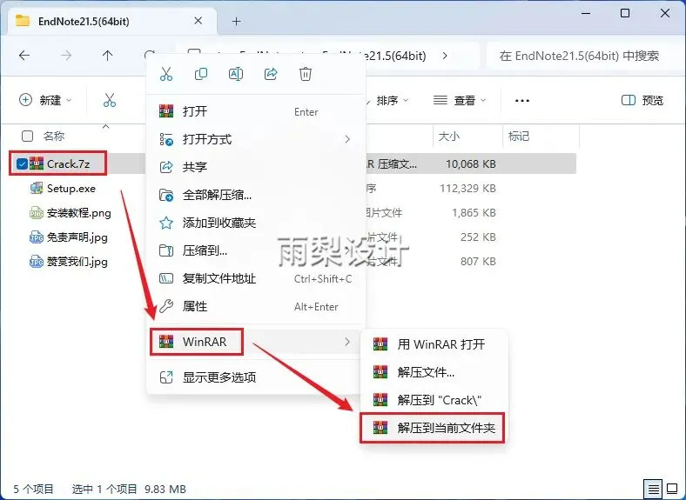Add a new Explorer tab
686x500 pixels.
coord(236,21)
